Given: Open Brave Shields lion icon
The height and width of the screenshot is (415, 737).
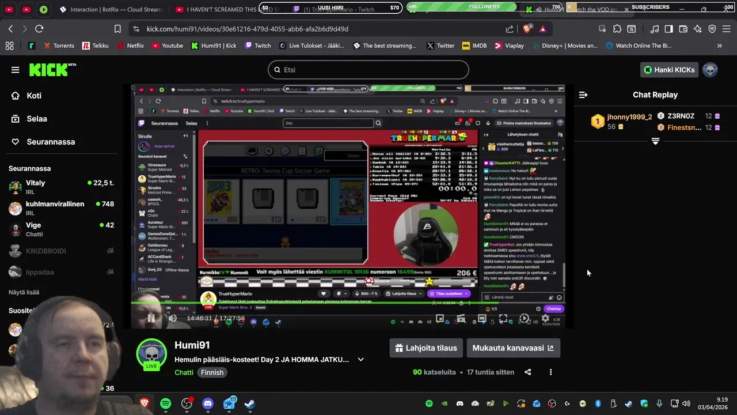Looking at the screenshot, I should click(x=526, y=29).
